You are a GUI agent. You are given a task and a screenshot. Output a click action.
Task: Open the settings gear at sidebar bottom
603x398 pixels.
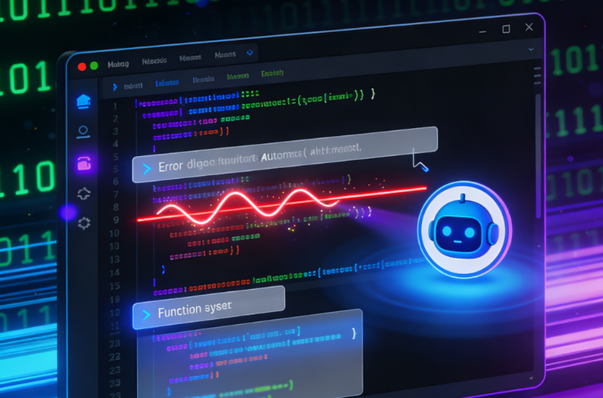tap(84, 223)
